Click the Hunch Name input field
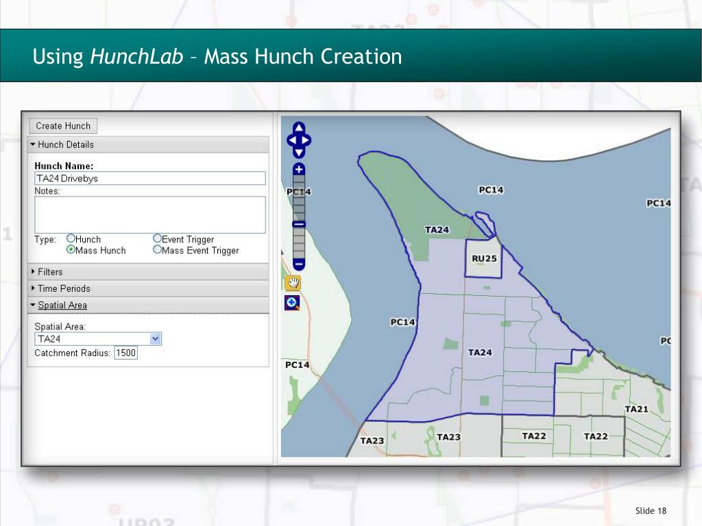This screenshot has height=526, width=702. [x=150, y=179]
